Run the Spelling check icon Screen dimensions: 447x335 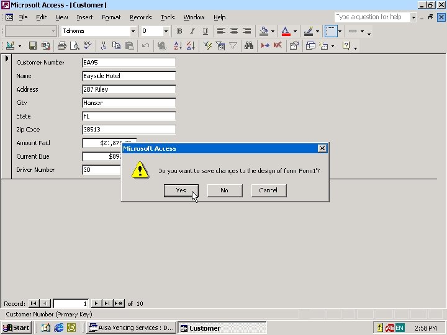[88, 45]
